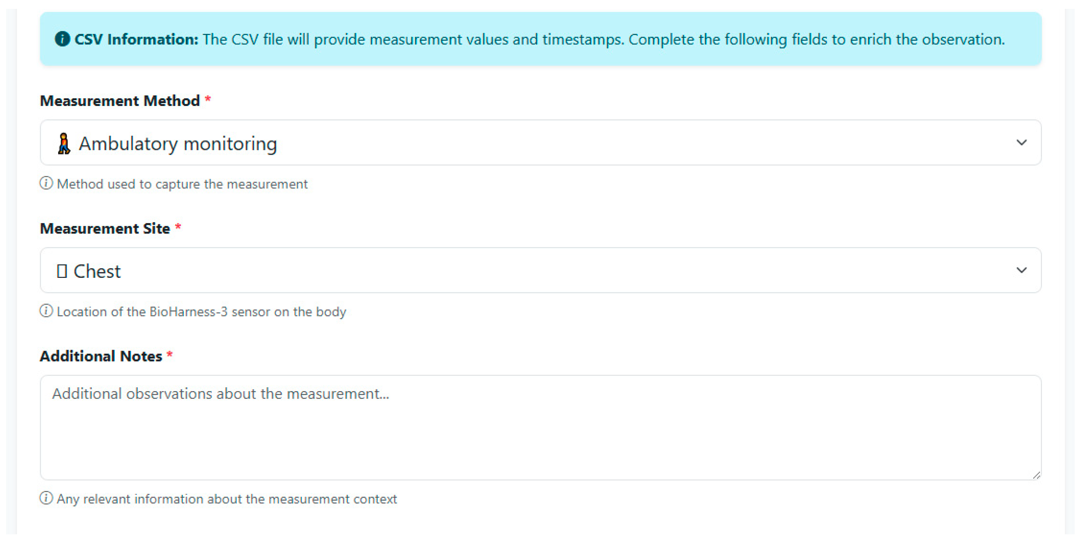1081x541 pixels.
Task: Click info icon beside 'Method used to capture'
Action: (46, 183)
